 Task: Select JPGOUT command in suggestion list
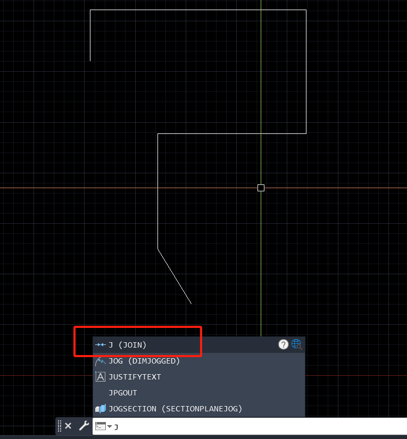coord(123,393)
